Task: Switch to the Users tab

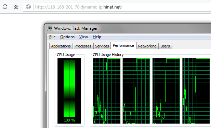Action: click(165, 46)
